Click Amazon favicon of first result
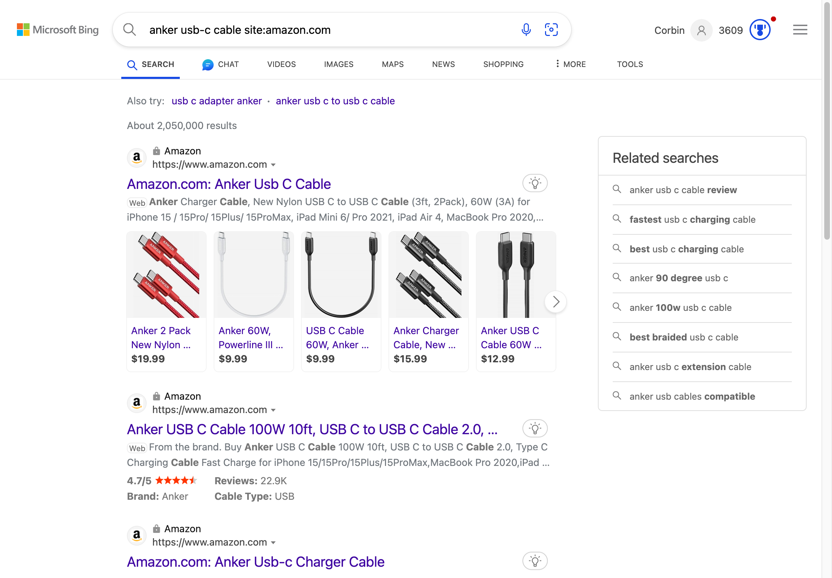832x578 pixels. (136, 158)
